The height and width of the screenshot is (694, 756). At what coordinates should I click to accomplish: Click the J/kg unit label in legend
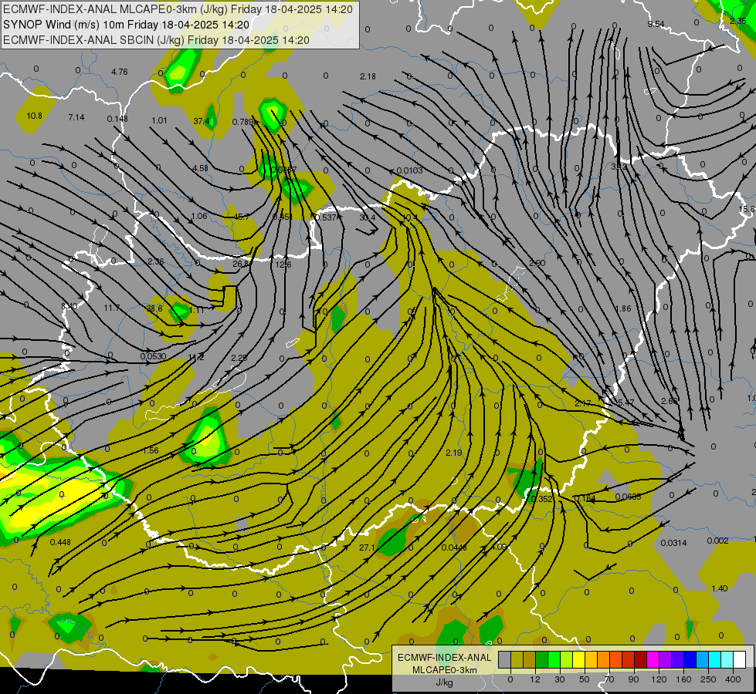click(445, 682)
